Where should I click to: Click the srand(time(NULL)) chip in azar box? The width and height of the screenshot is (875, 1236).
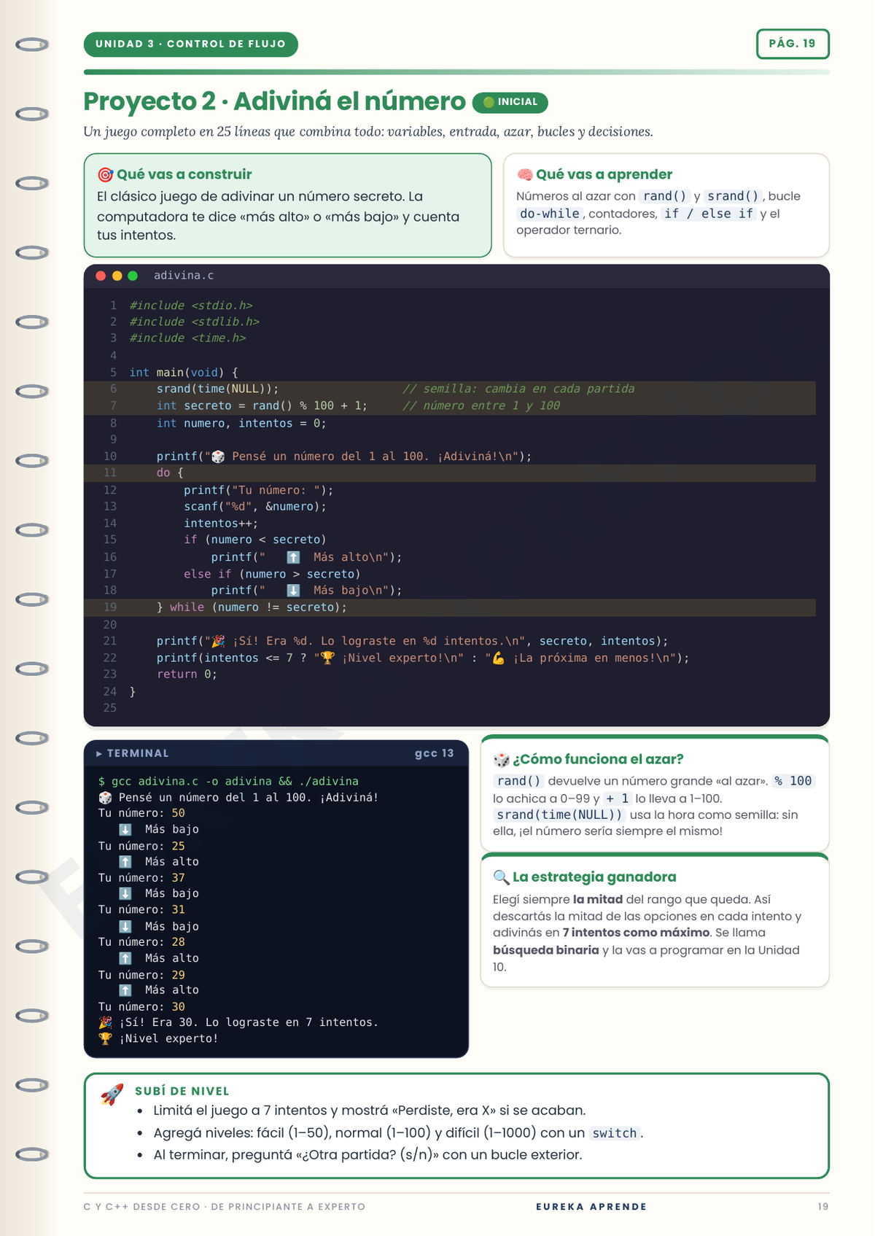coord(560,815)
